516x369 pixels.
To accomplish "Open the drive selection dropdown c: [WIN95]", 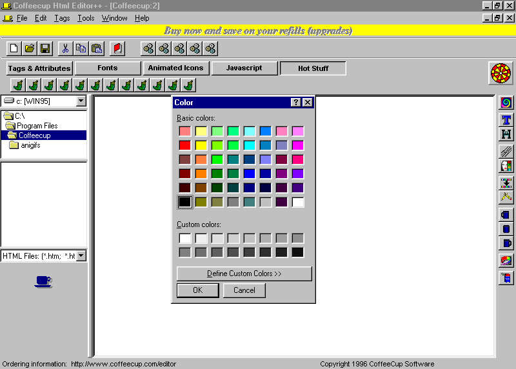I will point(81,101).
